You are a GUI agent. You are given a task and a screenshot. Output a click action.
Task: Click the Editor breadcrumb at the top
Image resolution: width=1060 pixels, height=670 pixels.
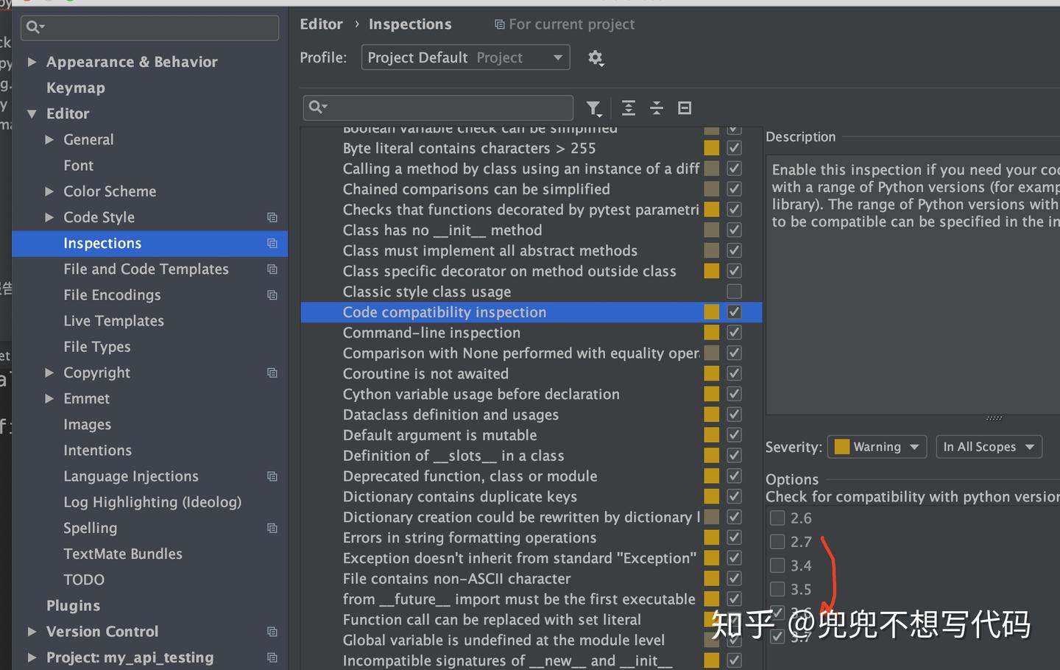[321, 24]
